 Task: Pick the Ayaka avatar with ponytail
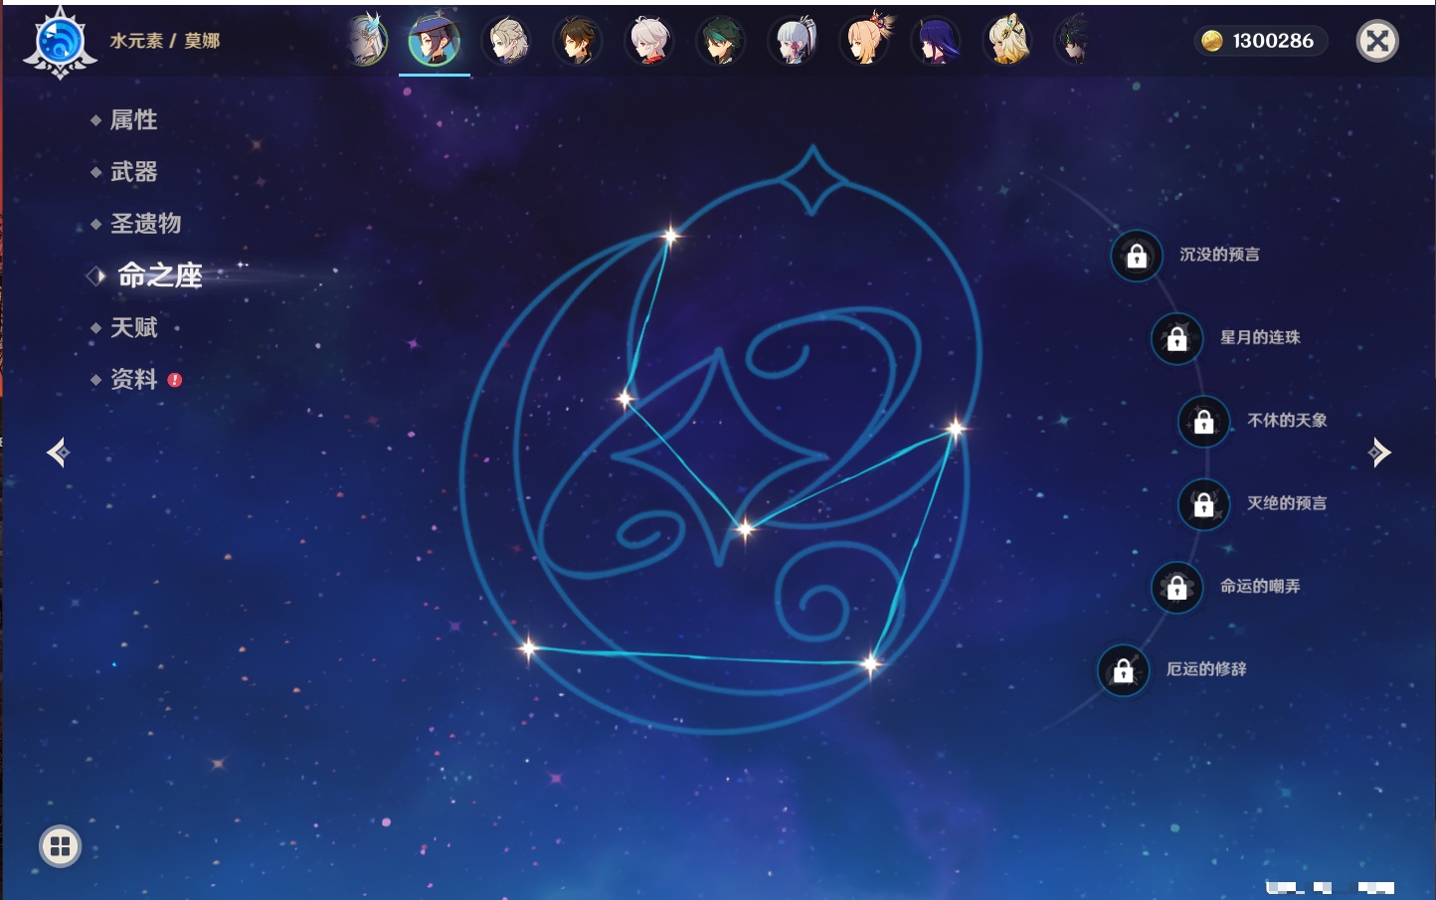[793, 41]
